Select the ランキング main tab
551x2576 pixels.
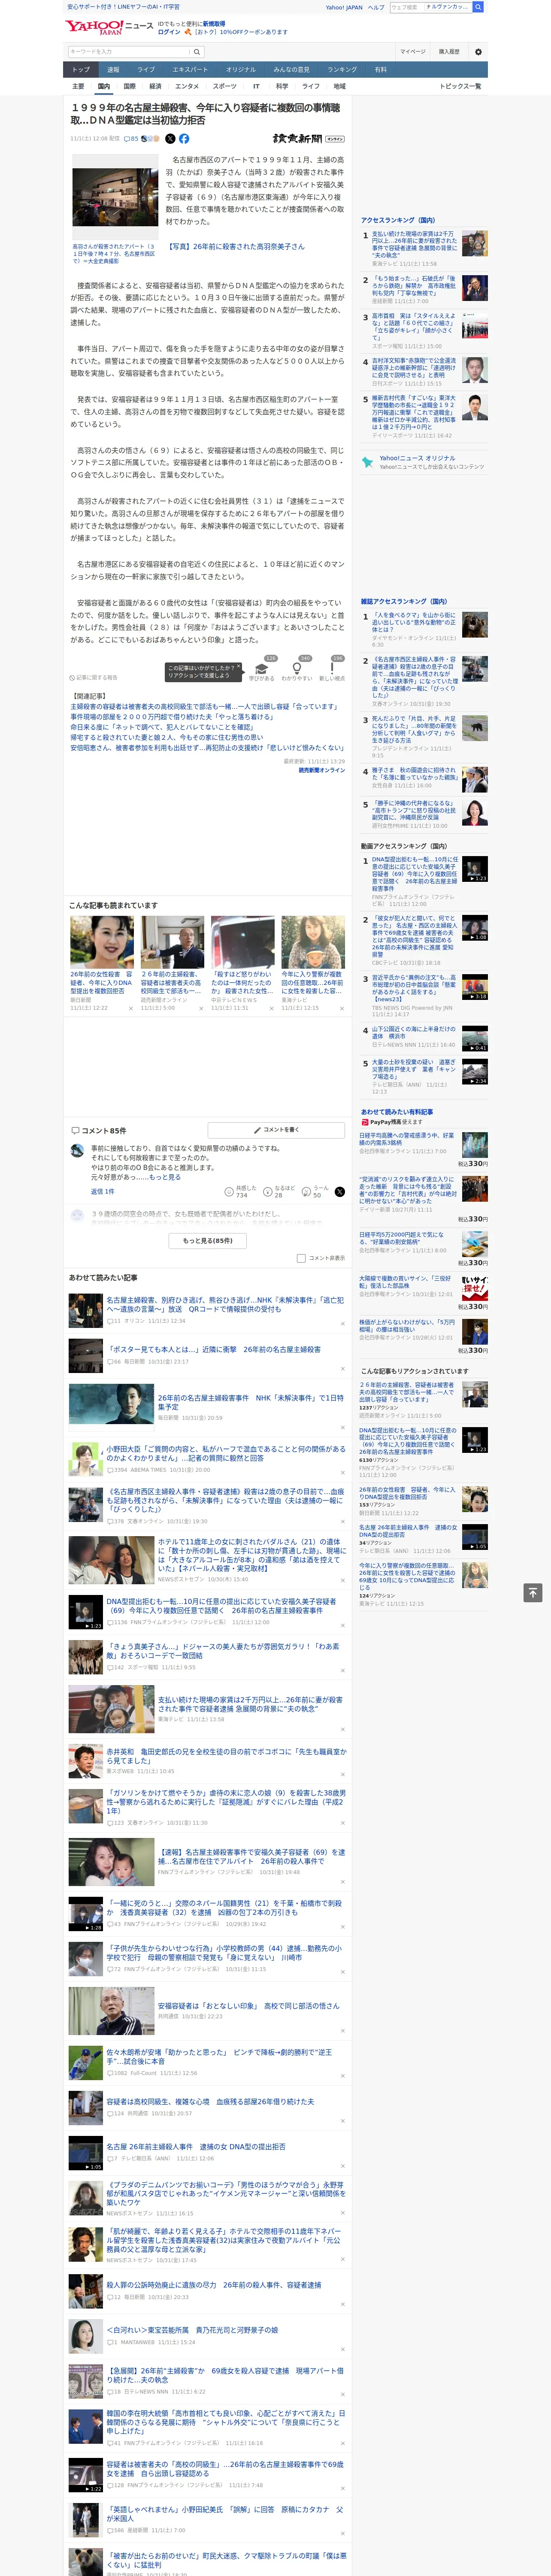[342, 69]
